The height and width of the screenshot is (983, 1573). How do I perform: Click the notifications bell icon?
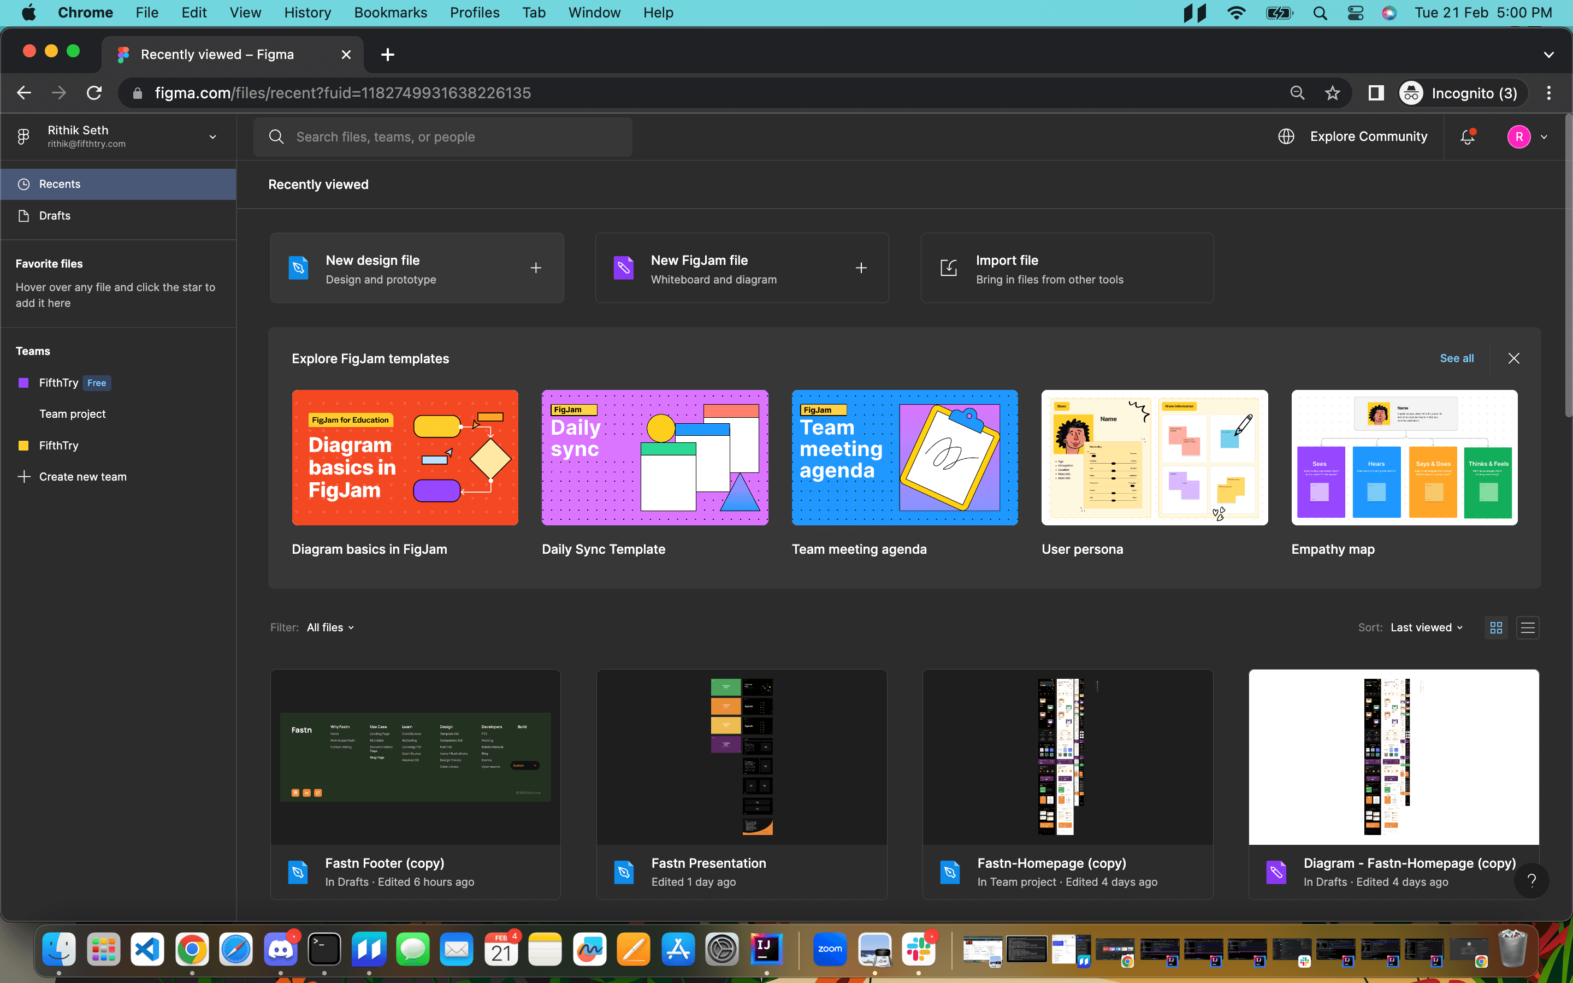click(1467, 137)
